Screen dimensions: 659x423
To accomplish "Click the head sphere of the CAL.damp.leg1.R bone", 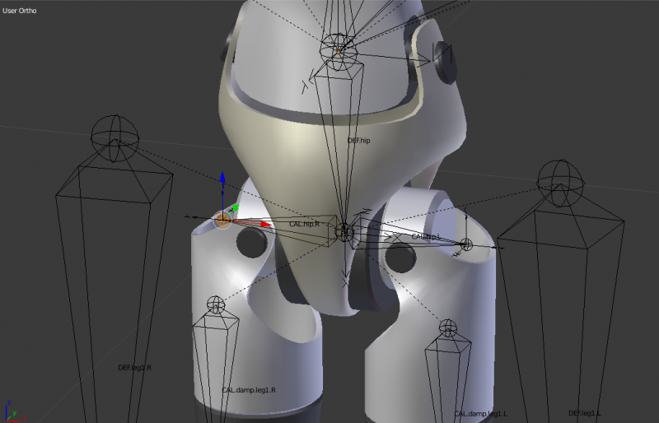I will pyautogui.click(x=216, y=304).
